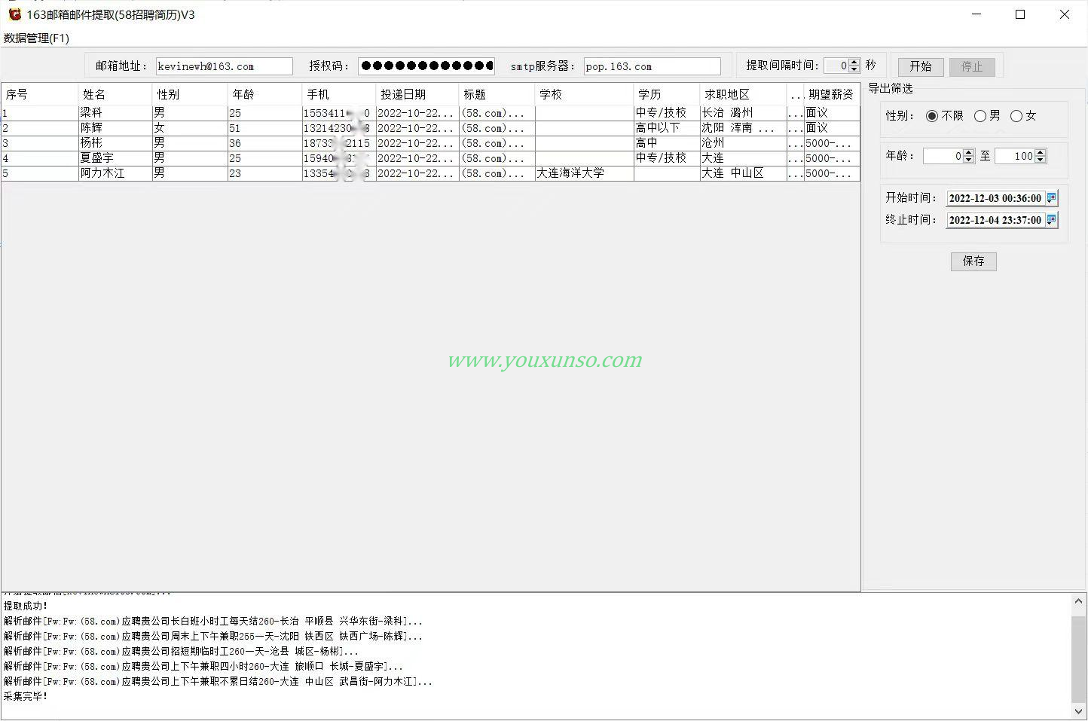Open calendar picker for 开始时间

point(1051,198)
